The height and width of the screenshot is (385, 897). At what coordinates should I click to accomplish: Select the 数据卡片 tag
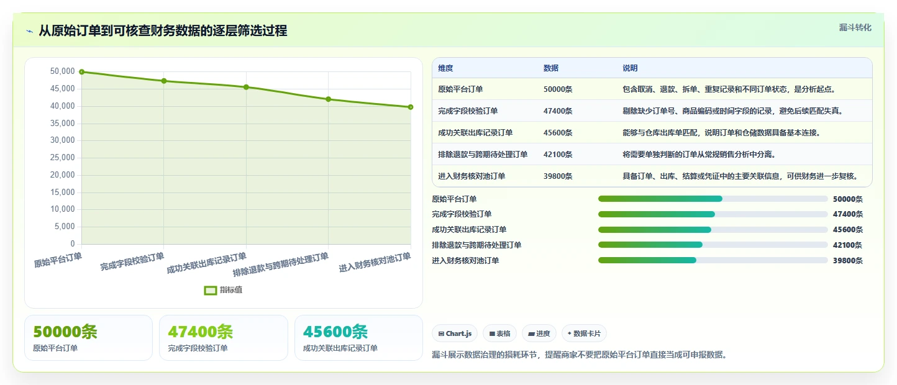coord(584,333)
